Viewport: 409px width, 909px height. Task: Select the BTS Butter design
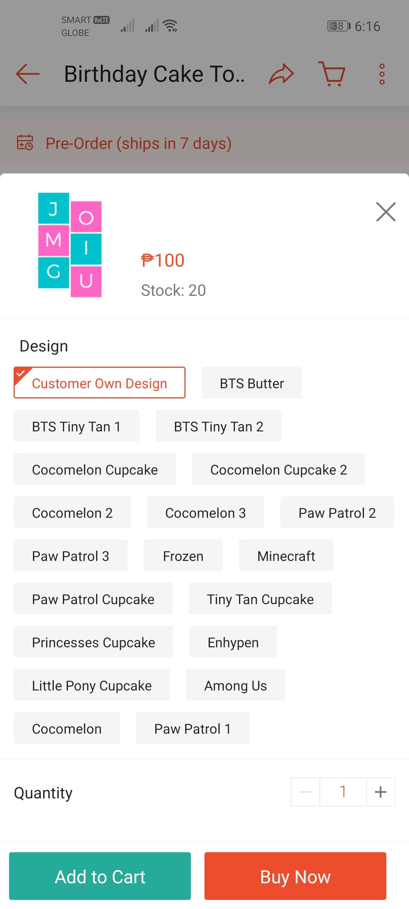click(x=251, y=383)
